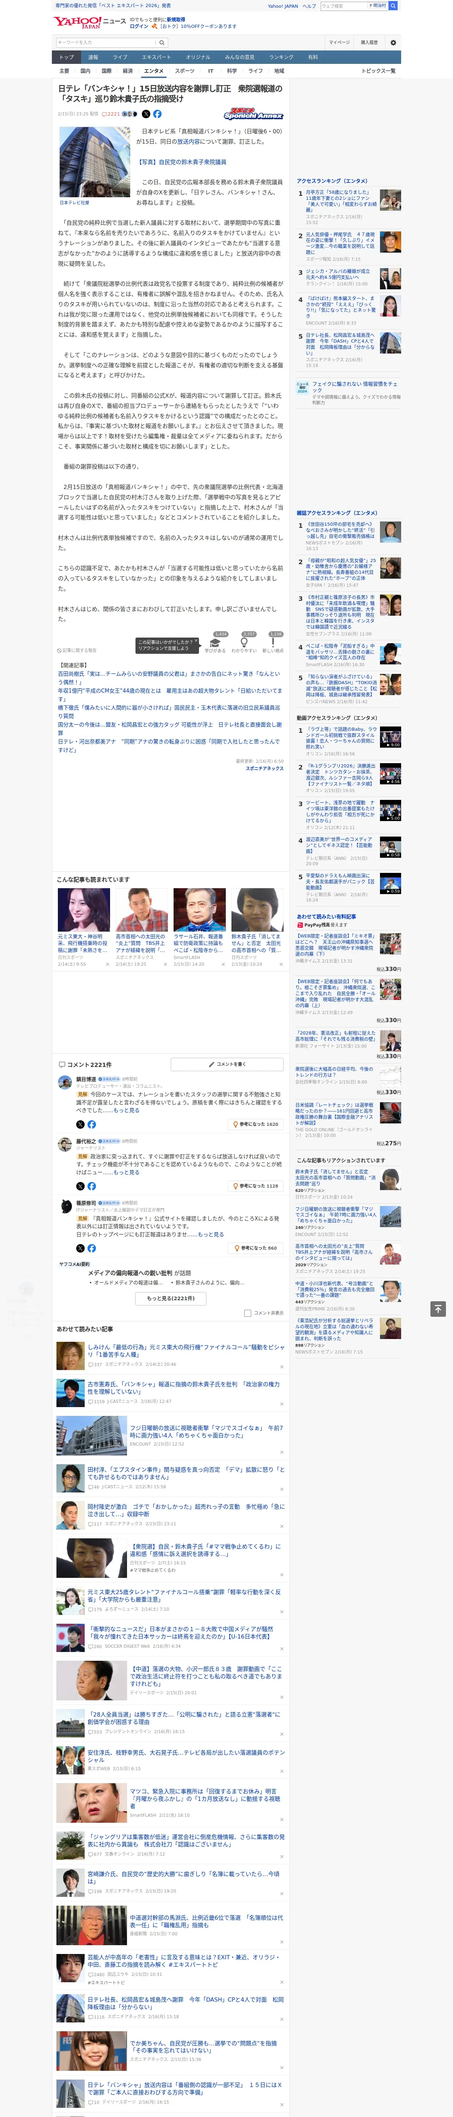Click the blue web search button at top
The width and height of the screenshot is (453, 2117).
pyautogui.click(x=393, y=5)
